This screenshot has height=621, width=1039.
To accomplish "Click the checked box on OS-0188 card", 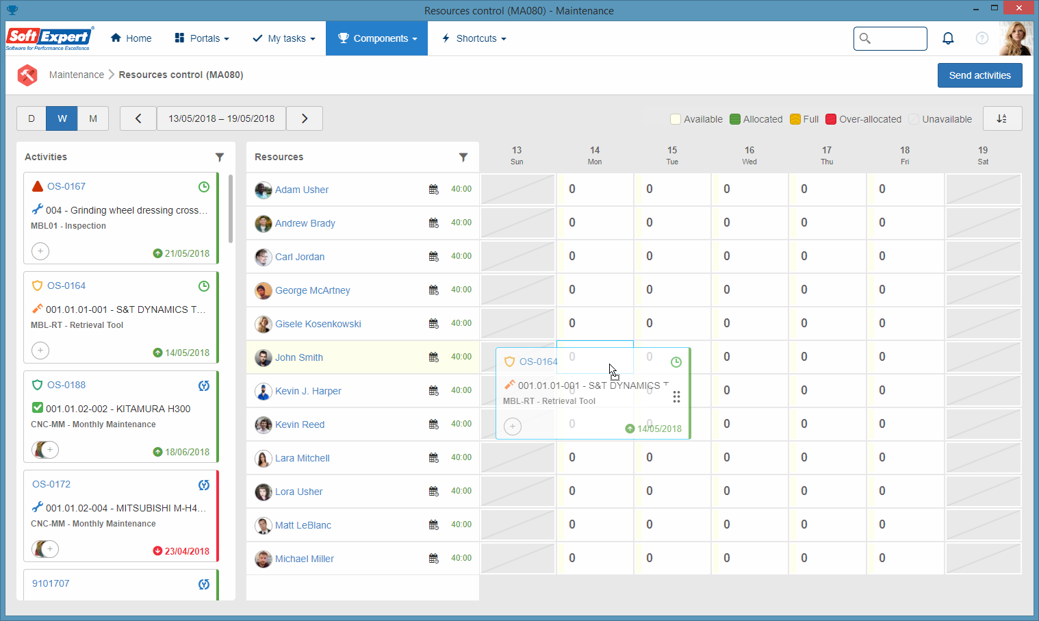I will (38, 408).
